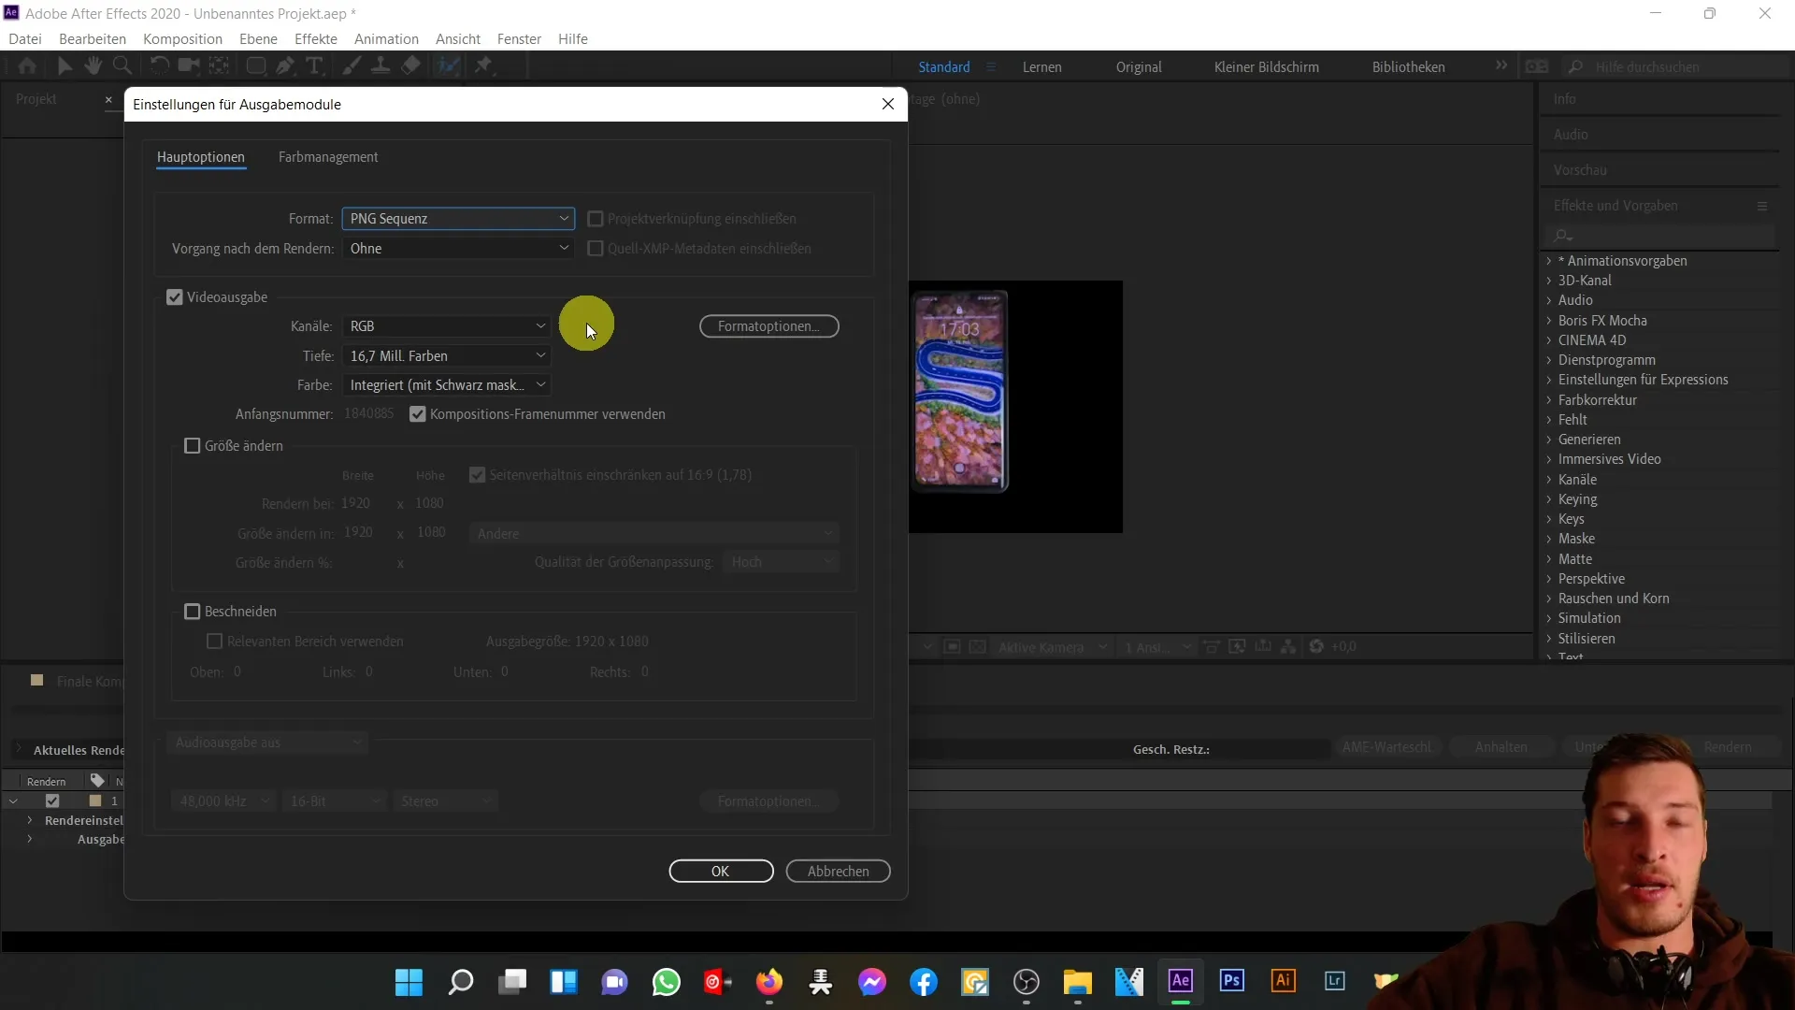
Task: Toggle Kompositions-Framenummer verwenden checkbox
Action: 418,413
